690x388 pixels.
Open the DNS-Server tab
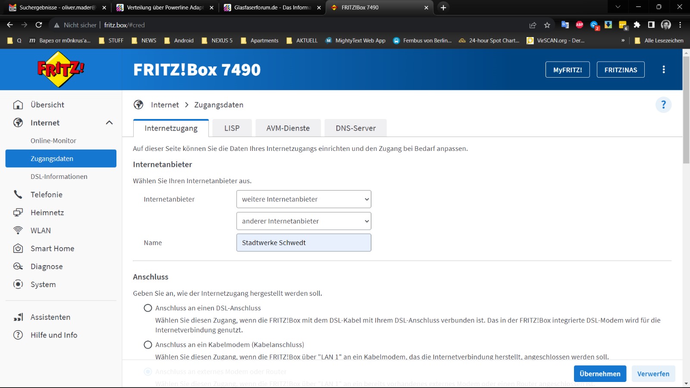pos(356,128)
